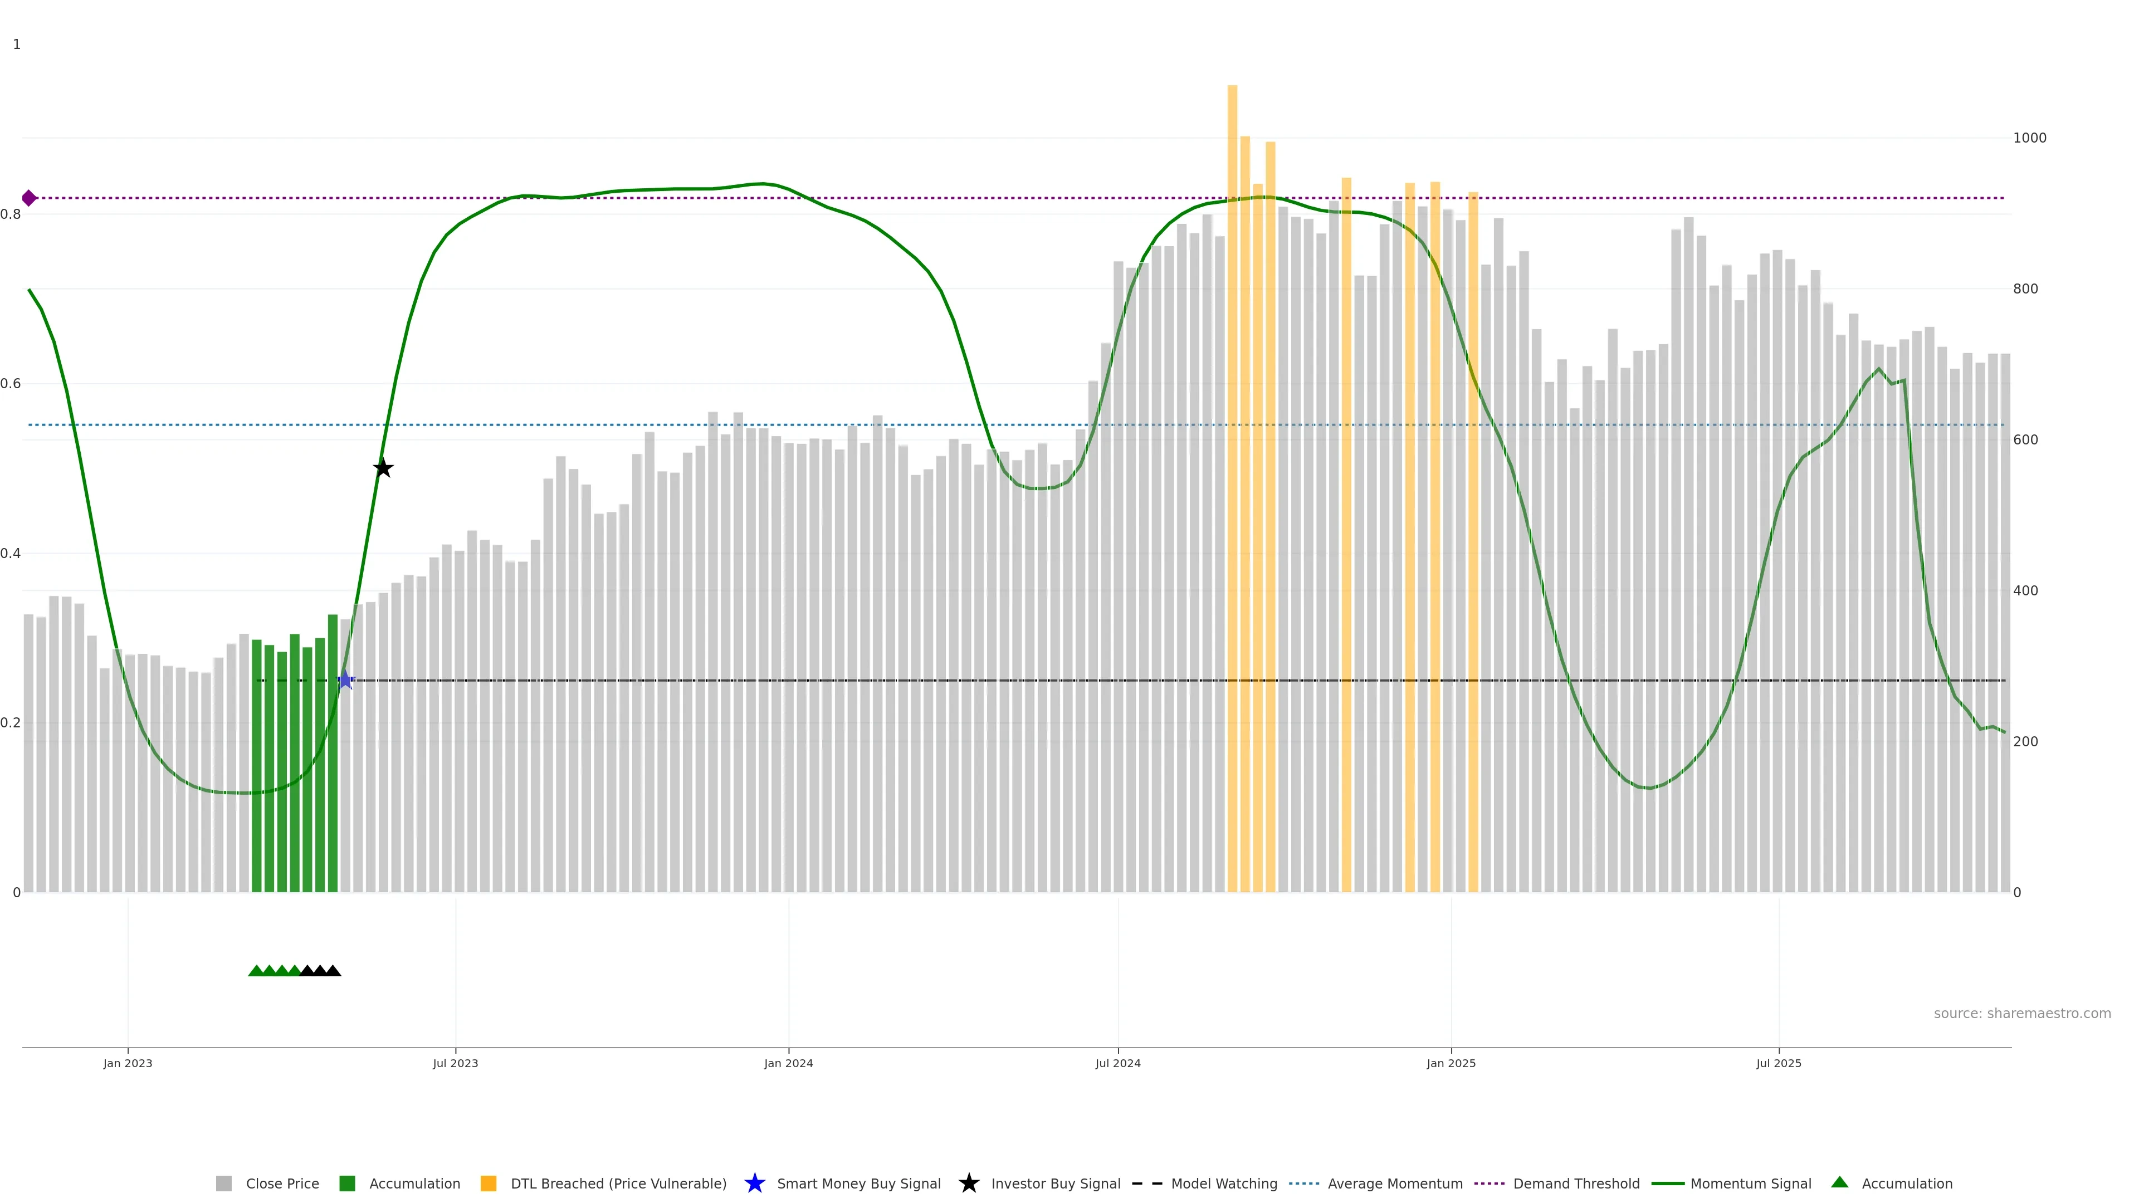Click the Jan 2023 axis label
2139x1203 pixels.
coord(128,1063)
